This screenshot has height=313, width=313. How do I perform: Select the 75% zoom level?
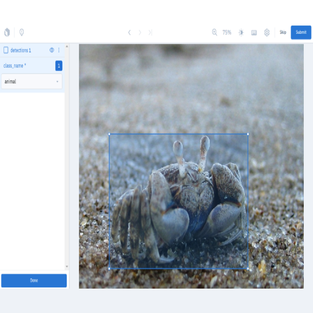(227, 32)
